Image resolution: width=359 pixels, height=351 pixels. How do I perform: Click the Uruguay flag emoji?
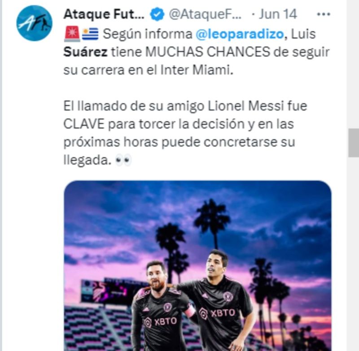point(90,34)
